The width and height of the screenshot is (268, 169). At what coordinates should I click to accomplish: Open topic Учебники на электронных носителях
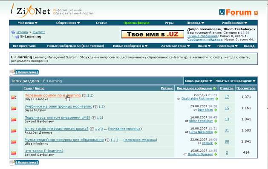pos(58,106)
